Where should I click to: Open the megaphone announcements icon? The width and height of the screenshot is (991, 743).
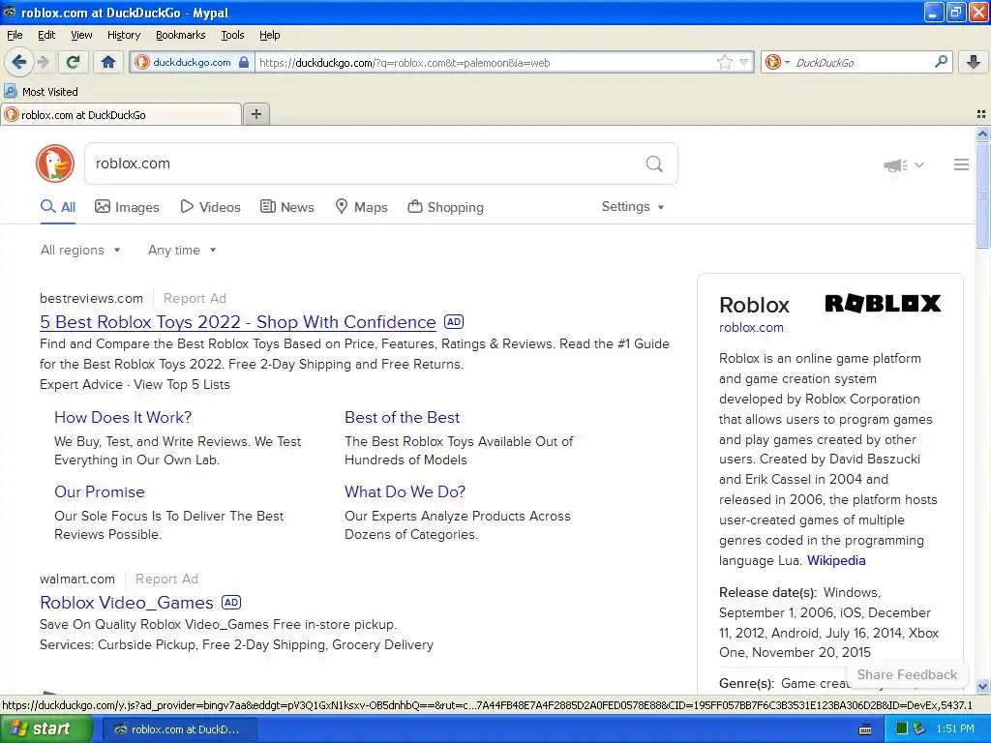(x=895, y=164)
